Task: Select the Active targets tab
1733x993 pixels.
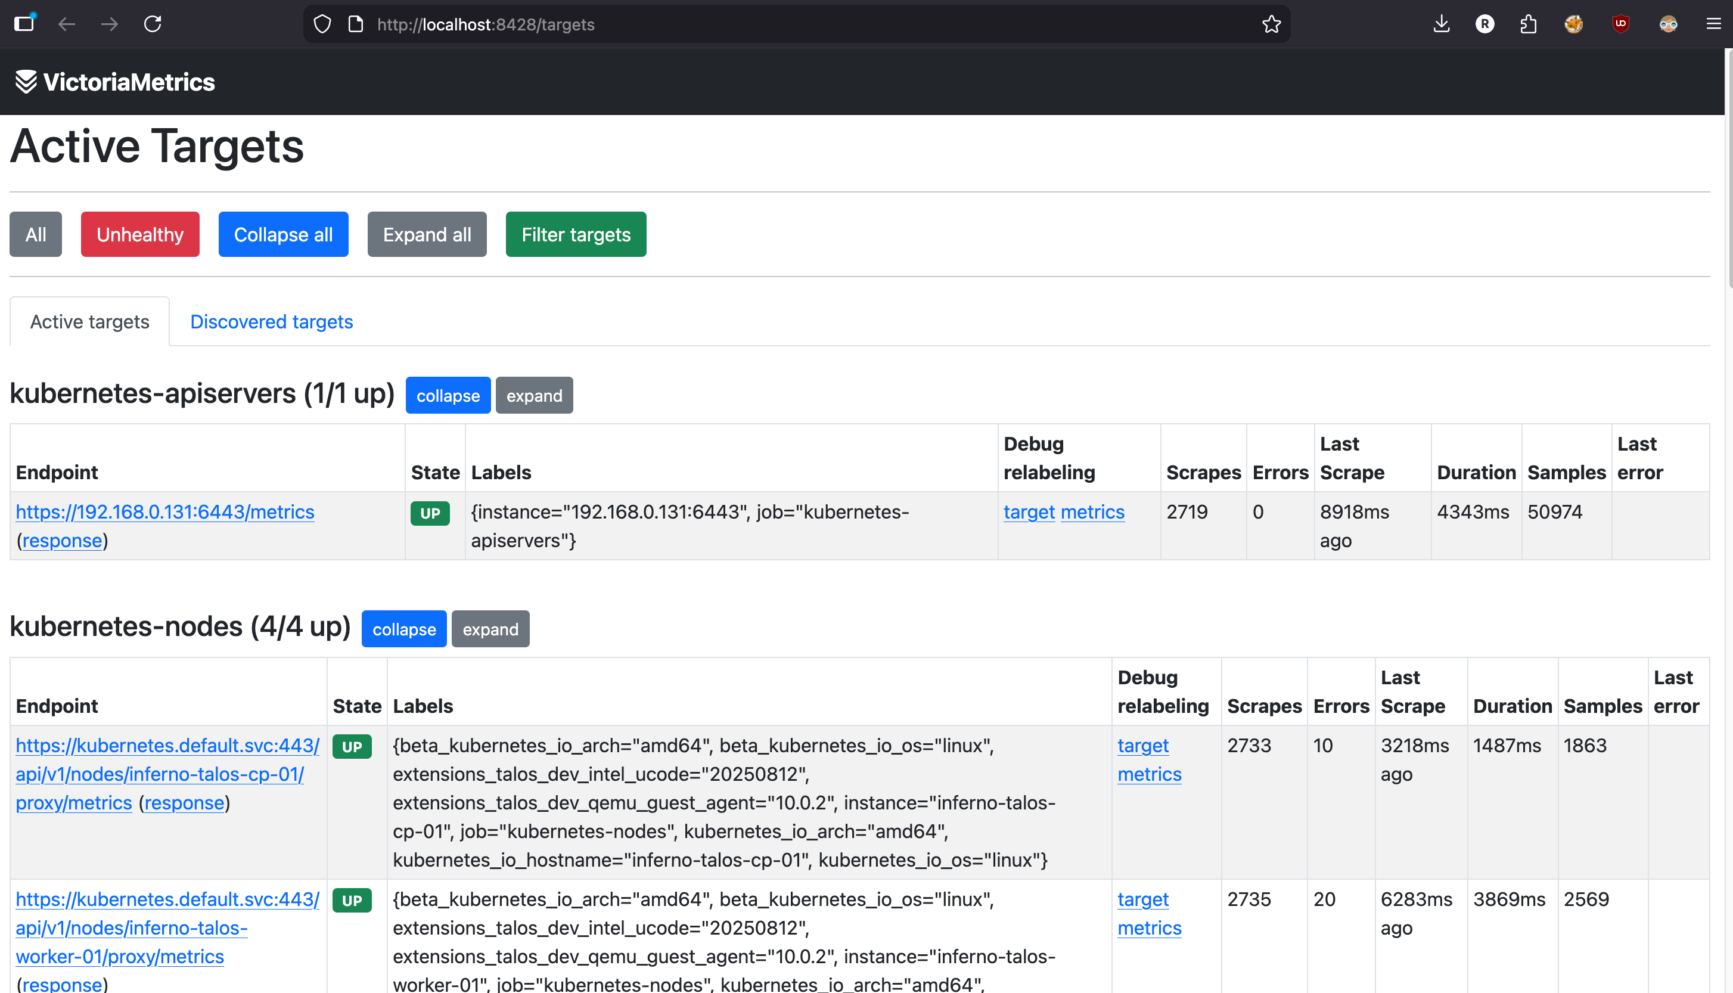Action: [x=89, y=321]
